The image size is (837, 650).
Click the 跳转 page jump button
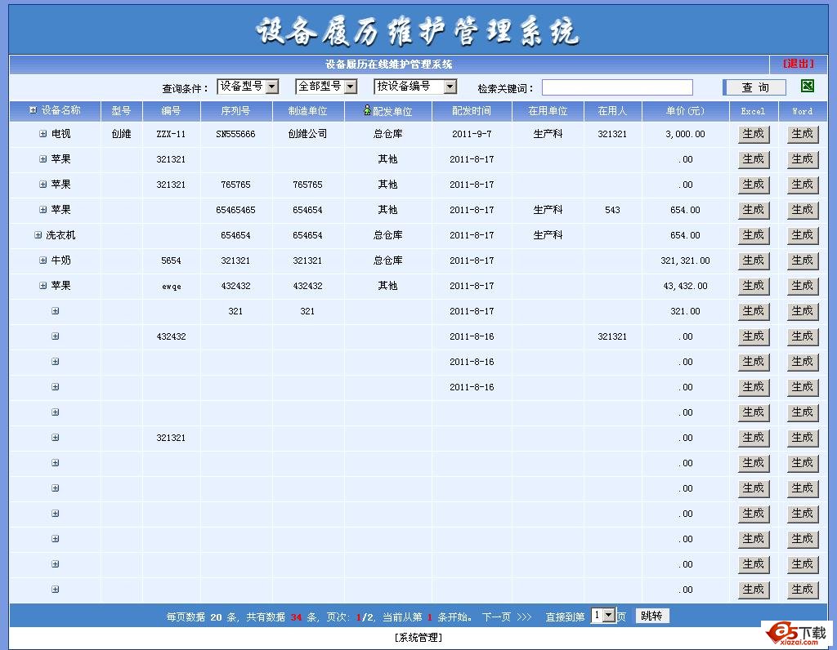point(651,616)
